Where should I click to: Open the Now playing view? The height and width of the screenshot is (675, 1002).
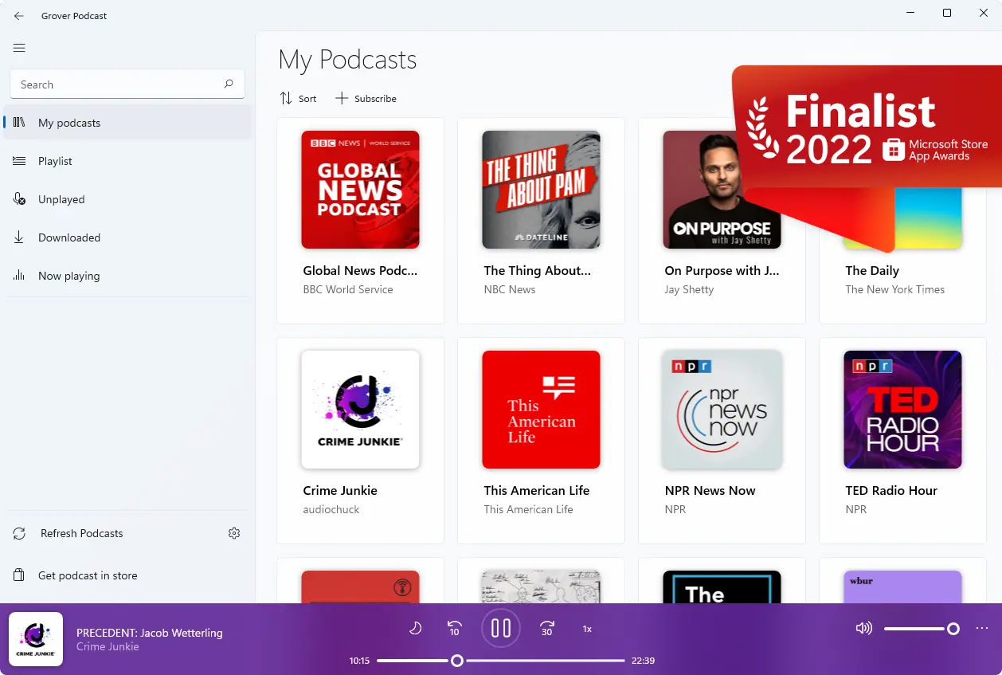point(69,276)
